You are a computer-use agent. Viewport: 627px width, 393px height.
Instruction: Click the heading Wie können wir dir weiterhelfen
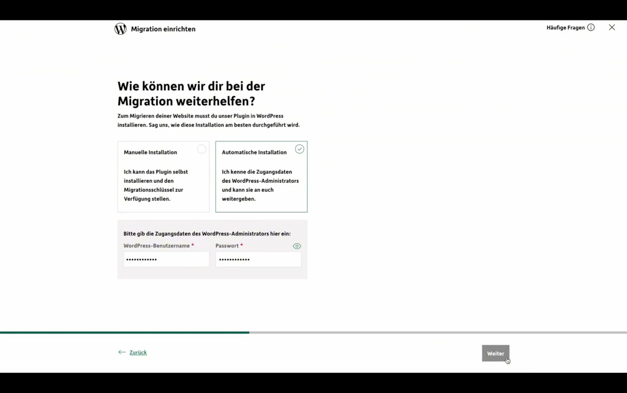(x=191, y=93)
